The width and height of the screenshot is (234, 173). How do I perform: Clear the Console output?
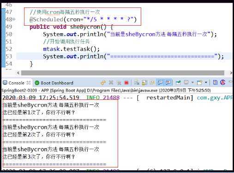tap(137, 83)
